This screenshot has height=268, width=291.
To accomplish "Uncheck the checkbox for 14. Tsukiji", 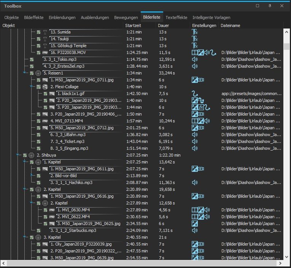I will [x=38, y=39].
